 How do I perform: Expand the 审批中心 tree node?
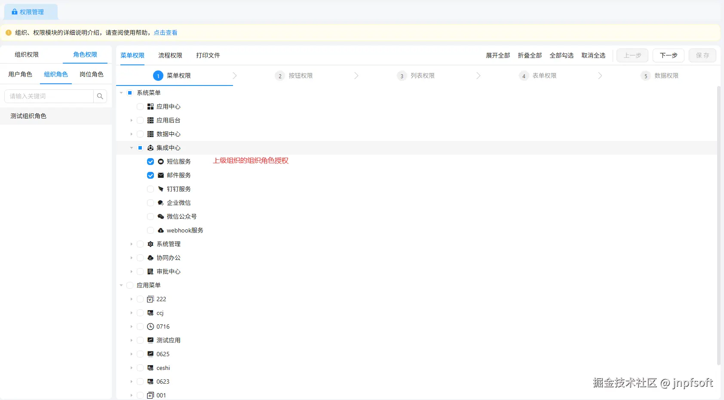132,272
